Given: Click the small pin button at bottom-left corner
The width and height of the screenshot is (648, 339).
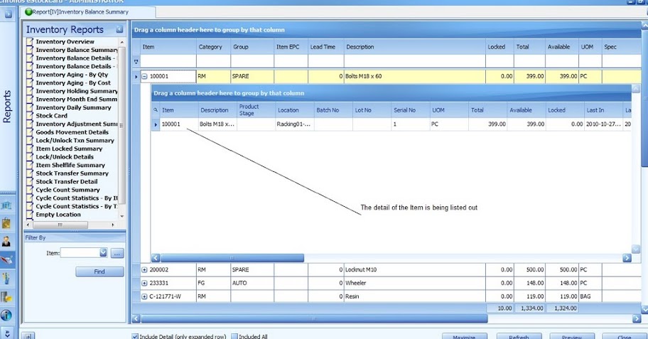Looking at the screenshot, I should click(x=28, y=336).
